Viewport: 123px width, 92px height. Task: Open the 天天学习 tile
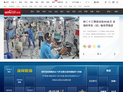tap(93, 81)
